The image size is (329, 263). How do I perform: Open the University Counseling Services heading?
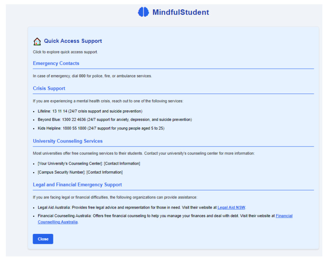[68, 141]
